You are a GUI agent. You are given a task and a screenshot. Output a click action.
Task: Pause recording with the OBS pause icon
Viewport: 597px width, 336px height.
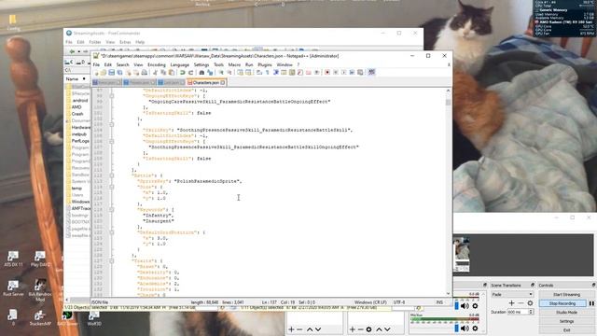[x=591, y=303]
